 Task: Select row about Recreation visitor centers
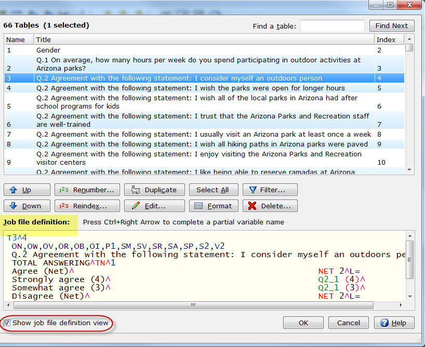click(204, 158)
